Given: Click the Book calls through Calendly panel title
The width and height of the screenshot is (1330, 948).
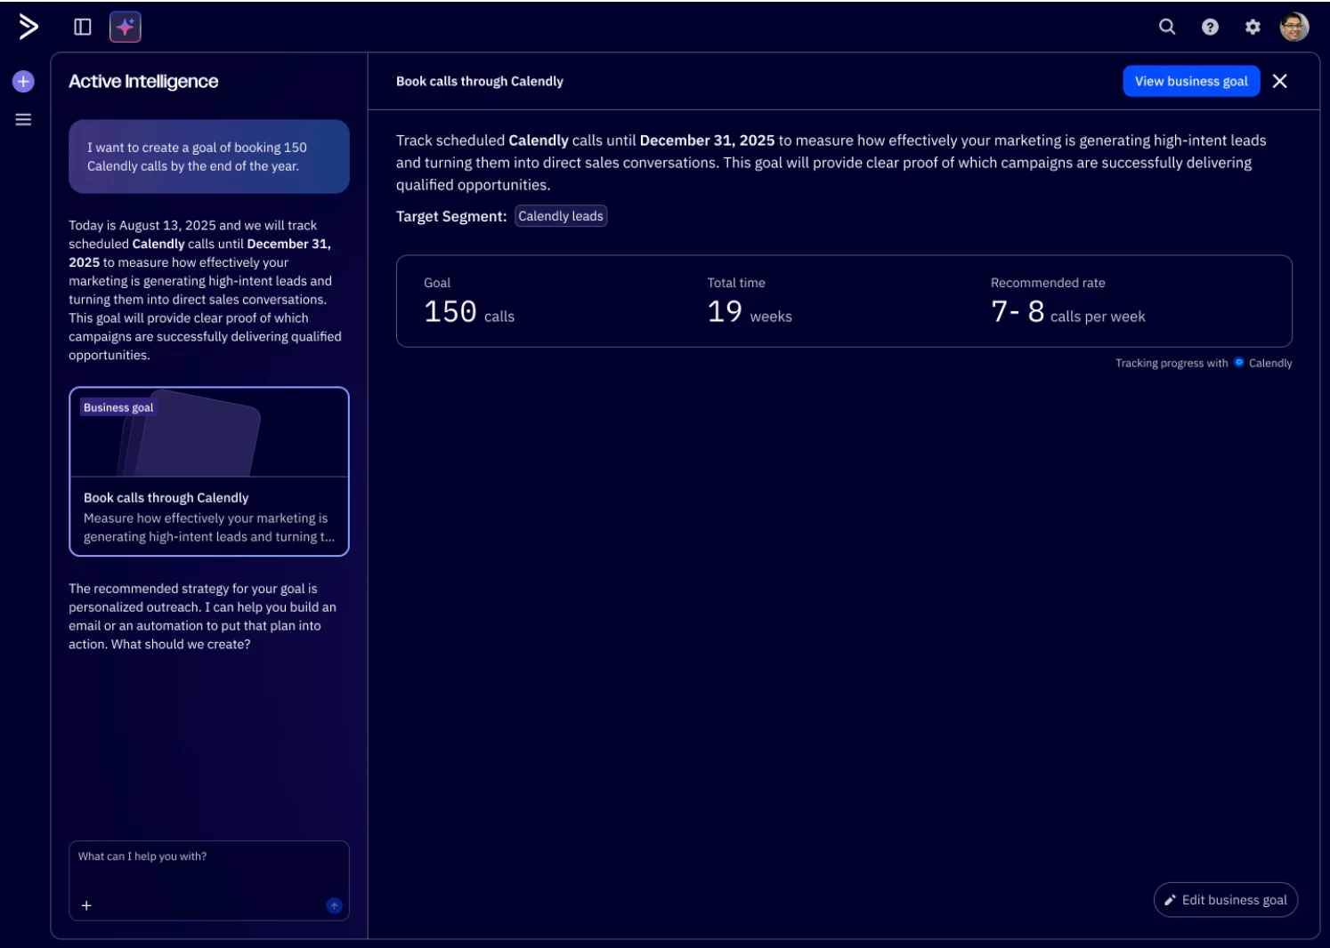Looking at the screenshot, I should (x=479, y=81).
